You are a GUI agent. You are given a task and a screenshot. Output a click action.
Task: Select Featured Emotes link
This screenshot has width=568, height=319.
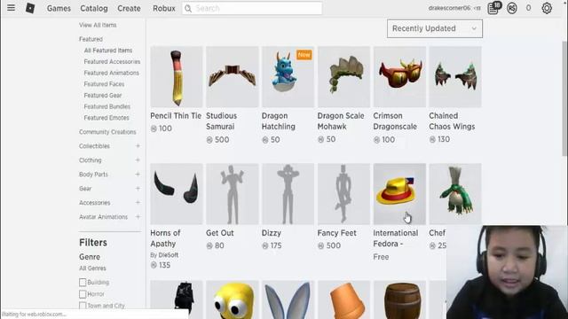106,118
